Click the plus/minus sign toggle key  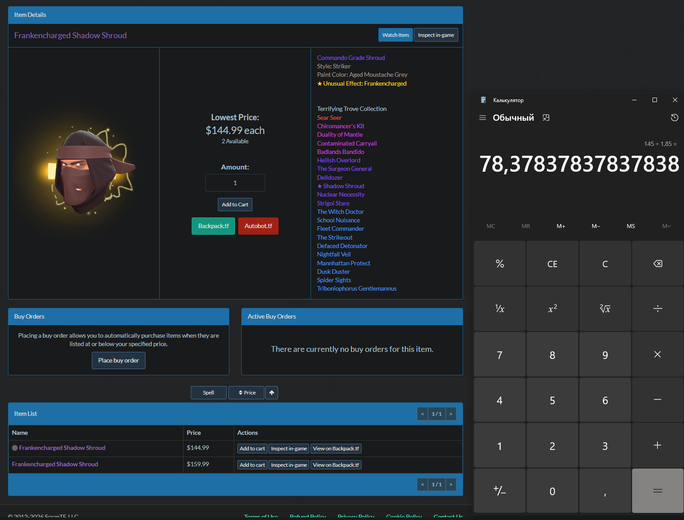point(499,491)
